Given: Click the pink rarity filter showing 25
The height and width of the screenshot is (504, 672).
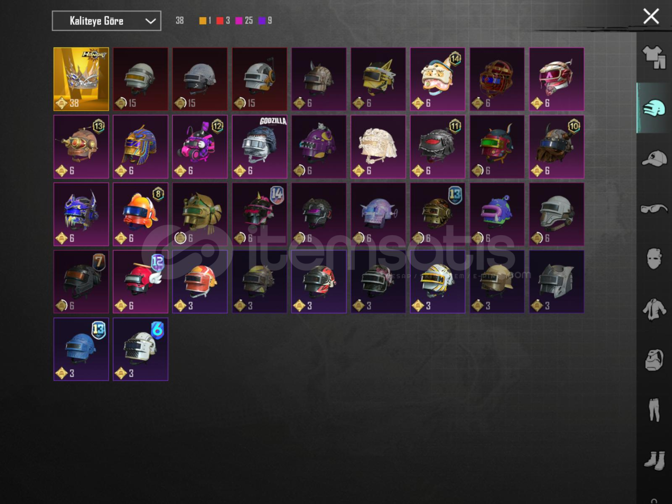Looking at the screenshot, I should (x=244, y=21).
